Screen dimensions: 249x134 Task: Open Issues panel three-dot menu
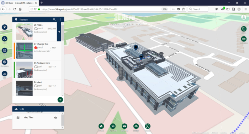(x=61, y=19)
